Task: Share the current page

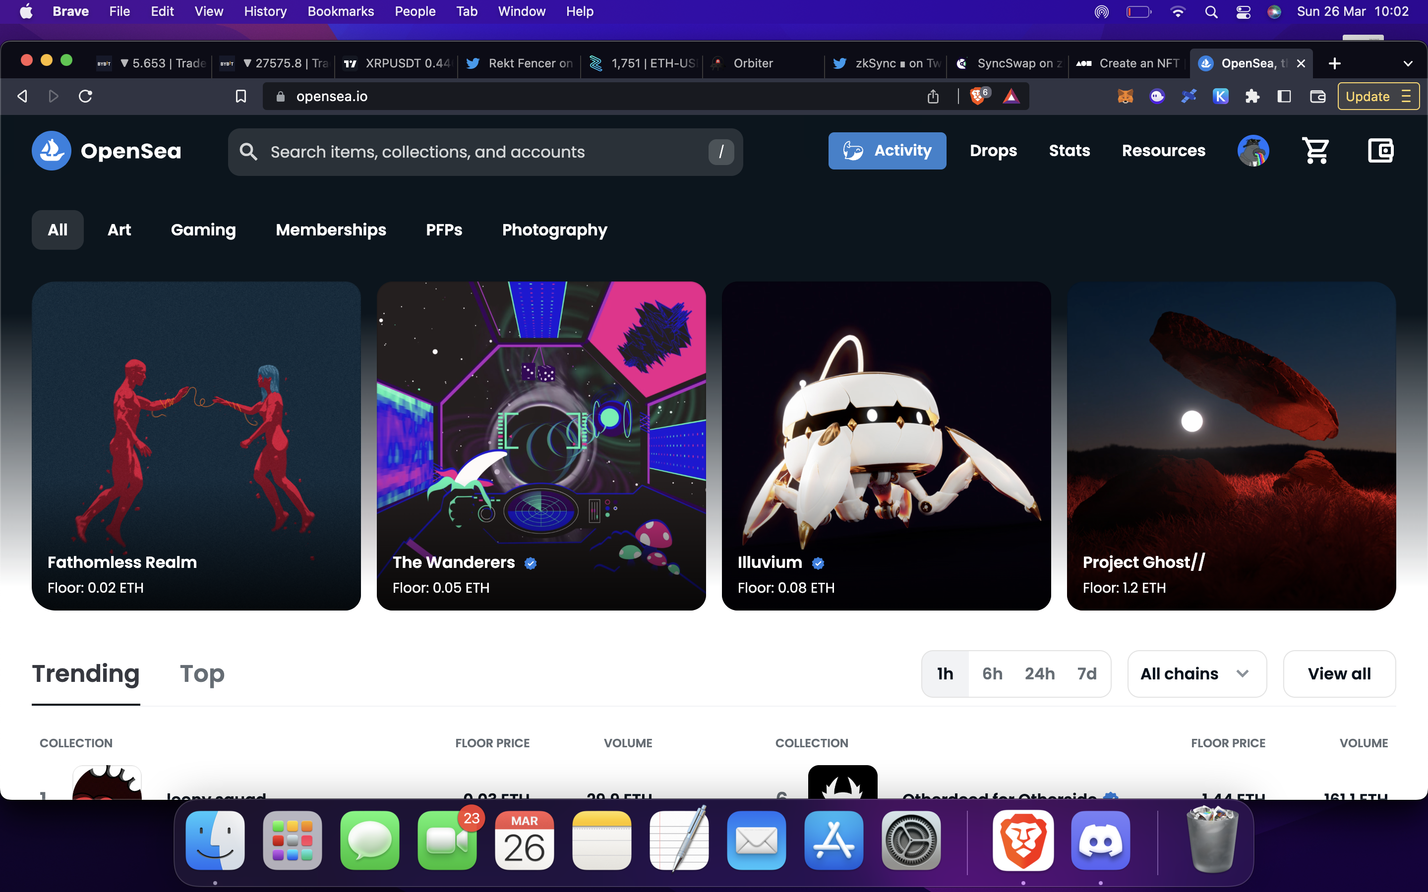Action: [933, 96]
